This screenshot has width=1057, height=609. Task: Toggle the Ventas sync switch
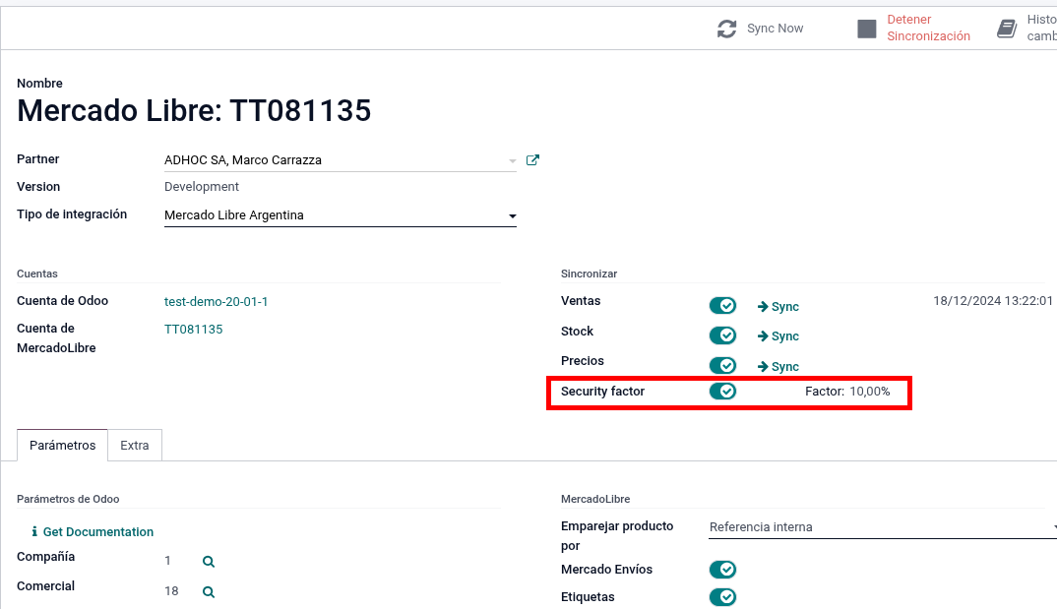(x=722, y=306)
